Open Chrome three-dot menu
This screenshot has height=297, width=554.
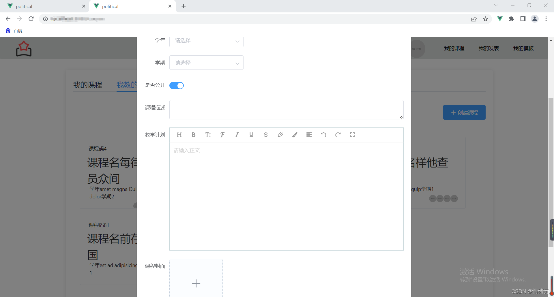546,19
